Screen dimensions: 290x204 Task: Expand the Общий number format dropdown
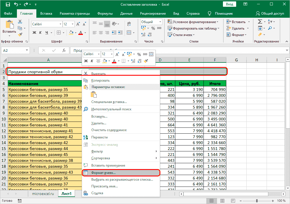pos(160,22)
